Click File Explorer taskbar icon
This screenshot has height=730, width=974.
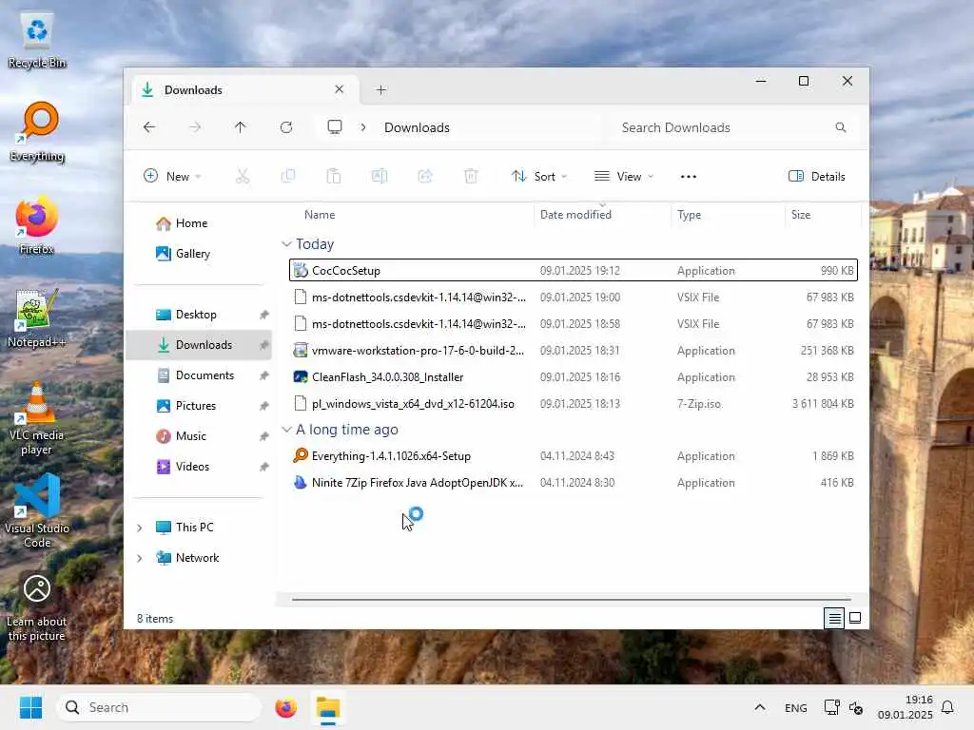click(x=328, y=708)
